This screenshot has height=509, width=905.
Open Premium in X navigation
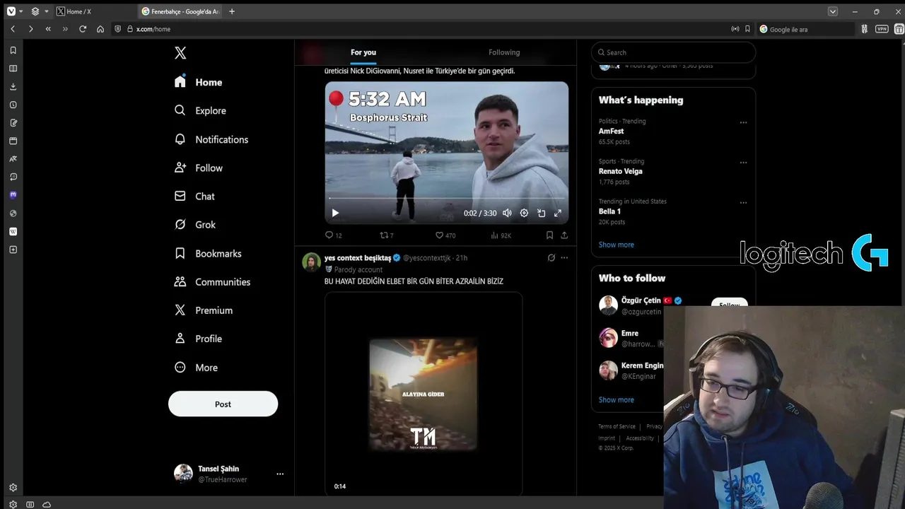pos(204,310)
